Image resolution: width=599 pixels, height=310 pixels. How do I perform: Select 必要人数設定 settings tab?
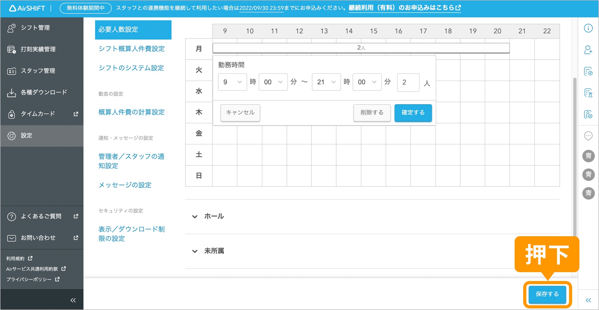click(133, 30)
